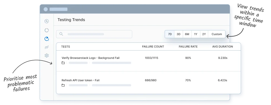Open Refresh API User token - Fail test
Image resolution: width=271 pixels, height=105 pixels.
[x=80, y=80]
